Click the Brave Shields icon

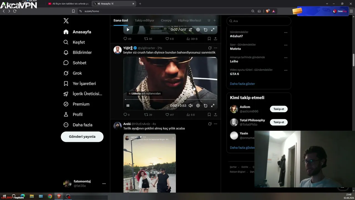tap(267, 11)
